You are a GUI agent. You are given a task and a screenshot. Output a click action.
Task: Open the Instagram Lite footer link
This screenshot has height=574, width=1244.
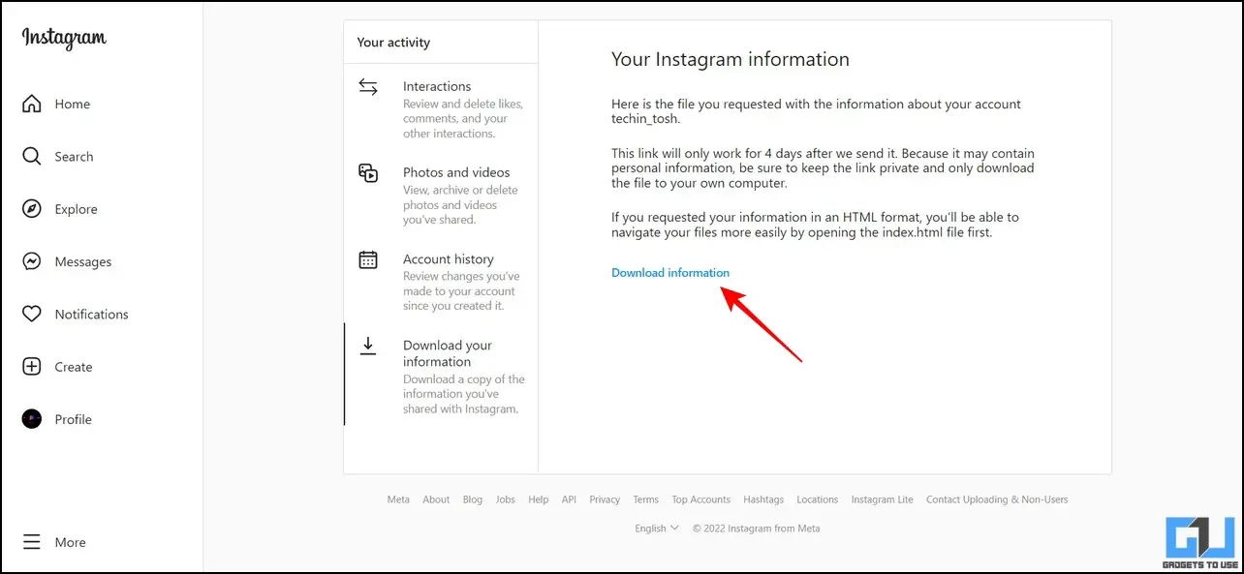click(x=883, y=499)
